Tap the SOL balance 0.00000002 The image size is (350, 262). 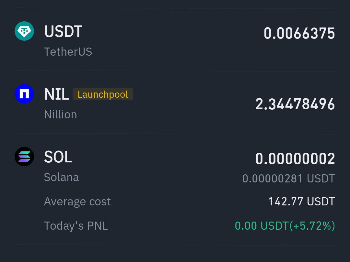coord(295,158)
